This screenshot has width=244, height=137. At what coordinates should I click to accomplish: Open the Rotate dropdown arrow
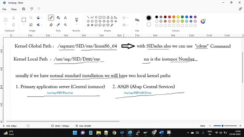42,18
